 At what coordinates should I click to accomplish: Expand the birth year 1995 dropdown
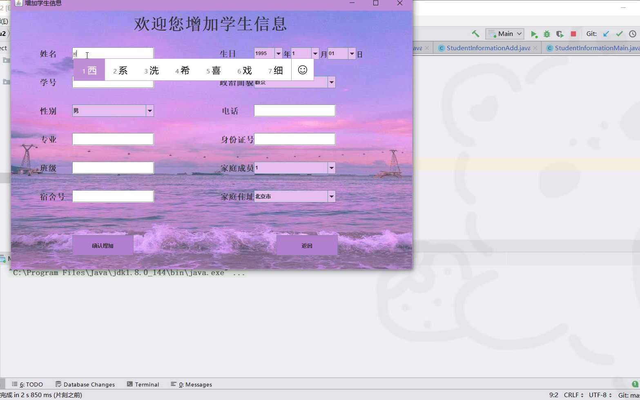pyautogui.click(x=278, y=53)
